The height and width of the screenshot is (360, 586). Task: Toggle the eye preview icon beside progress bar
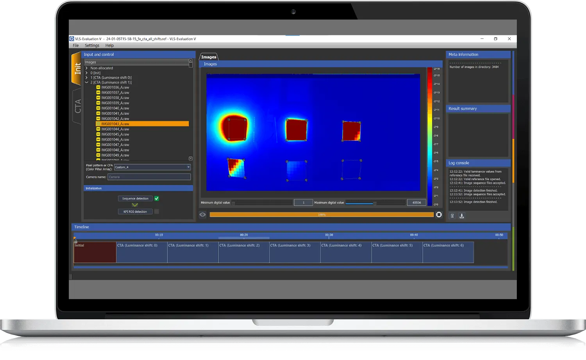[202, 215]
